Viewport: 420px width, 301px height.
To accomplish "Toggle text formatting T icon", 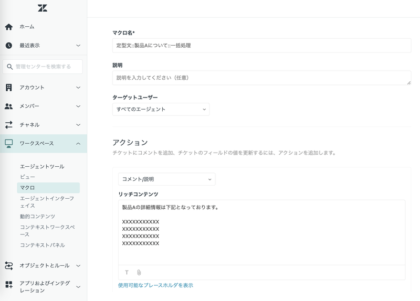I will tap(127, 272).
